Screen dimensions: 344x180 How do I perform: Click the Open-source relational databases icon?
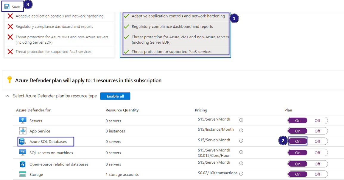pyautogui.click(x=23, y=164)
